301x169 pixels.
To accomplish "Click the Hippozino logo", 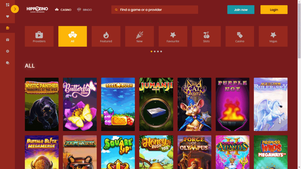I will point(37,10).
